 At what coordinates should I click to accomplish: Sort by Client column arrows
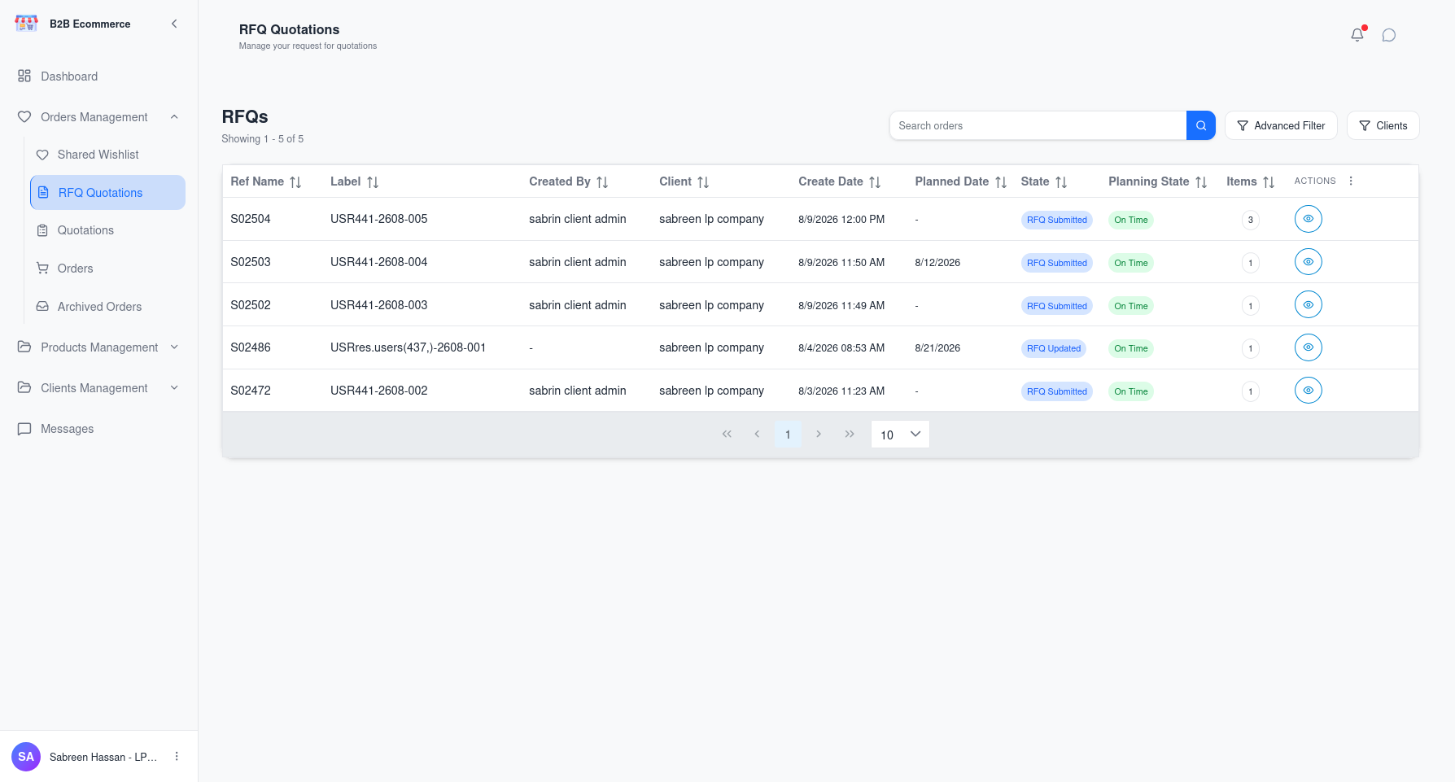(703, 182)
